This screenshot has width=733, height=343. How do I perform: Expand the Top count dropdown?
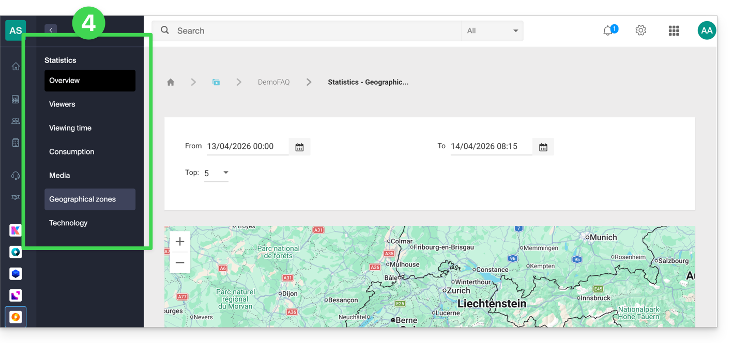point(217,173)
